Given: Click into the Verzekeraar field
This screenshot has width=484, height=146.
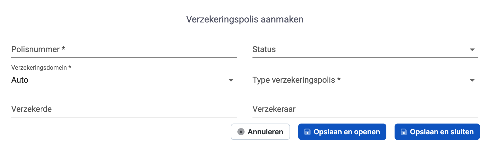Looking at the screenshot, I should tap(365, 109).
